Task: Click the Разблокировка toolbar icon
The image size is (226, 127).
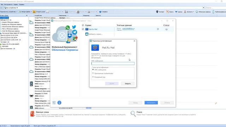Action: pos(213,12)
